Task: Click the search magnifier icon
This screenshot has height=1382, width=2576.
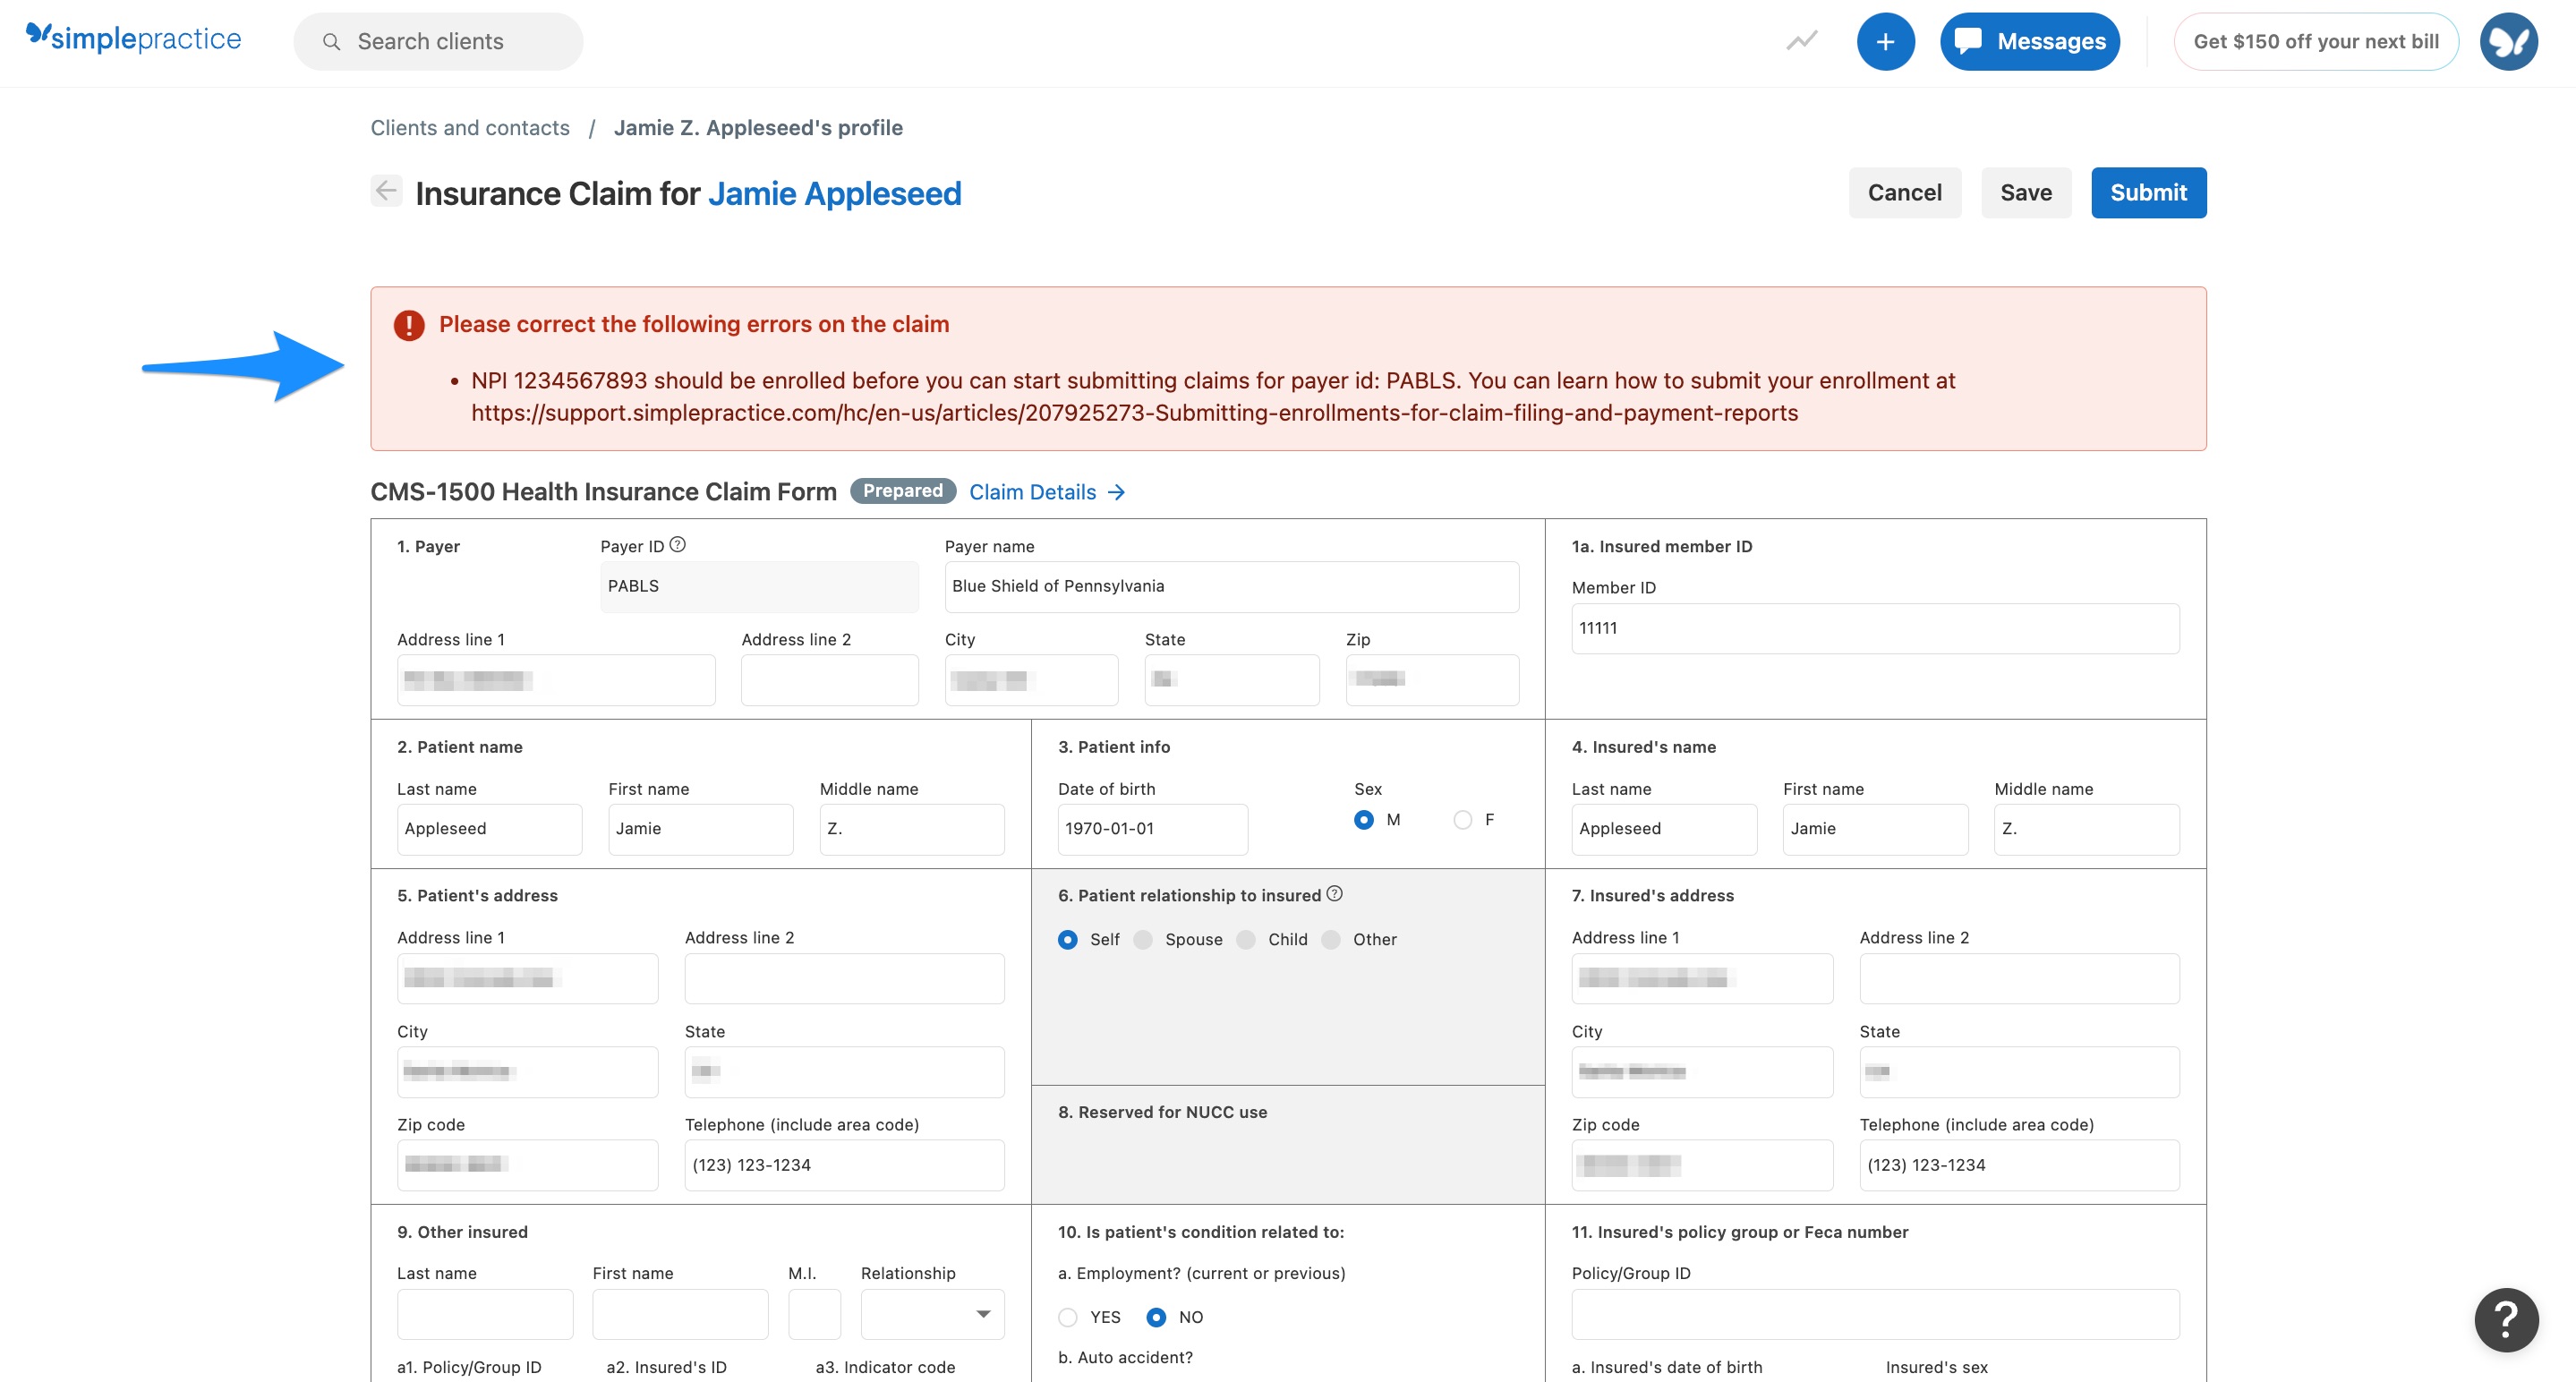Action: click(x=331, y=42)
